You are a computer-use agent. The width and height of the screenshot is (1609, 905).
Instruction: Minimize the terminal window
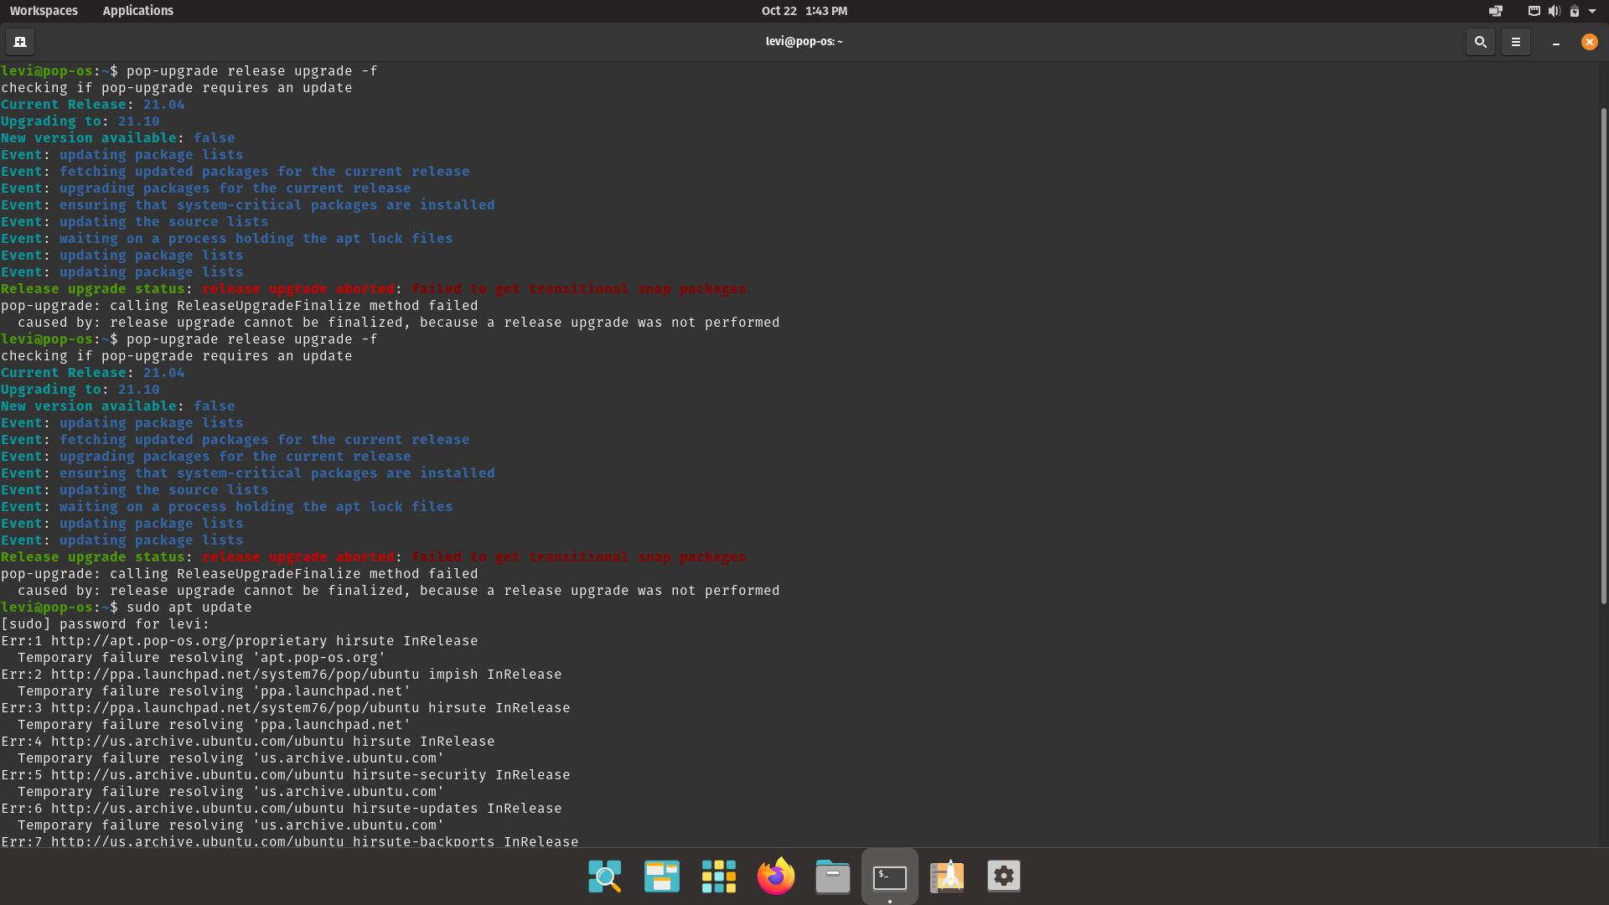click(x=1556, y=42)
